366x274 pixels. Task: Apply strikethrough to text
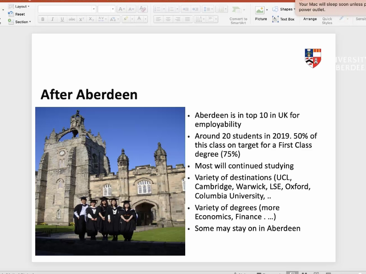point(72,19)
